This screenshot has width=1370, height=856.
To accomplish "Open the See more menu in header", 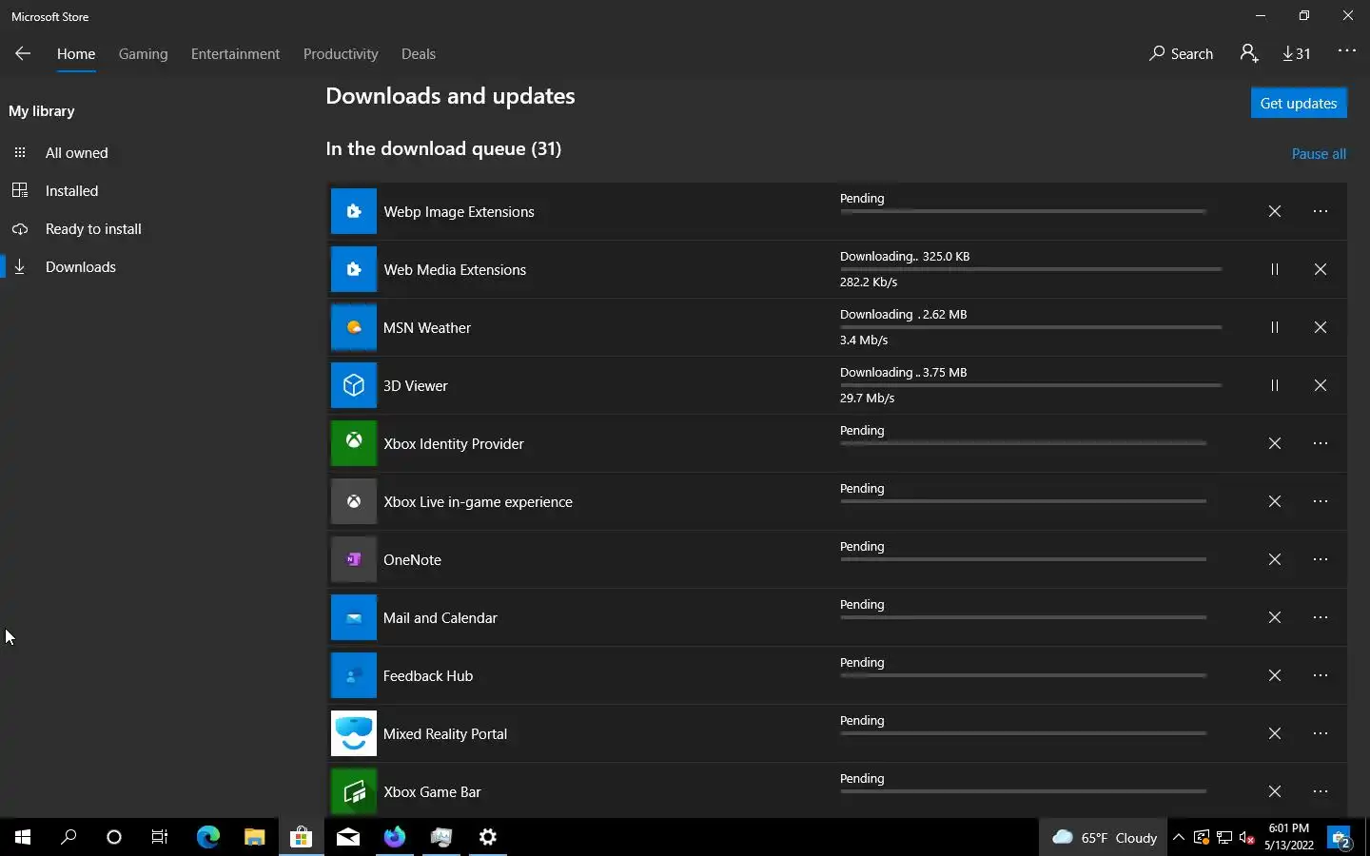I will pyautogui.click(x=1347, y=51).
